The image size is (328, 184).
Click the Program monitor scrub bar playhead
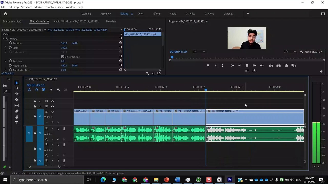pyautogui.click(x=172, y=57)
